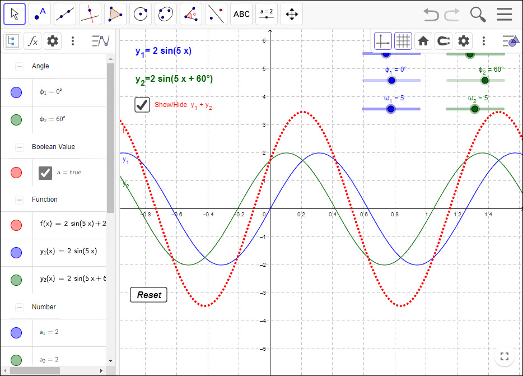Toggle the Show/Hide y1 + y2 checkbox
This screenshot has height=376, width=523.
pos(142,104)
